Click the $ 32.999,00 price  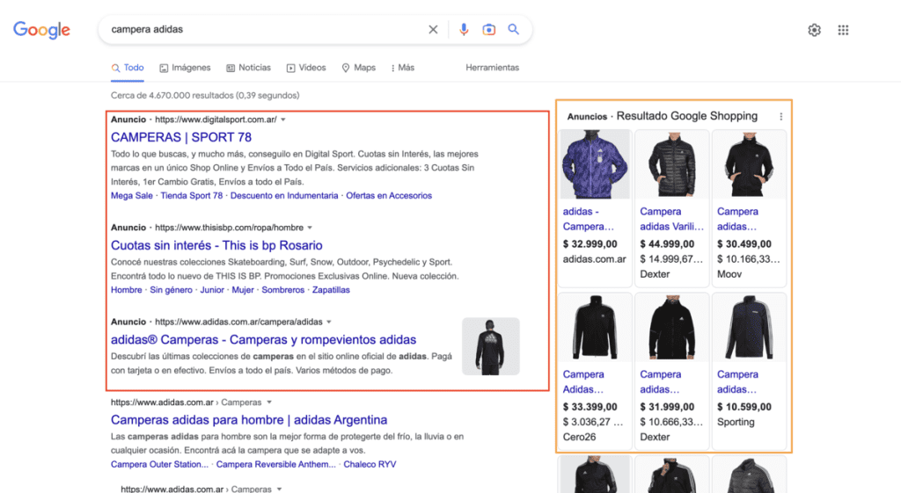click(x=590, y=244)
